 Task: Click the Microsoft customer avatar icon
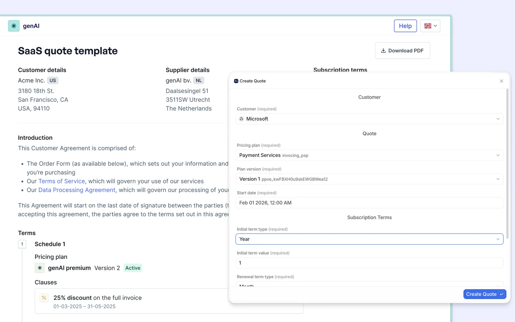[241, 119]
